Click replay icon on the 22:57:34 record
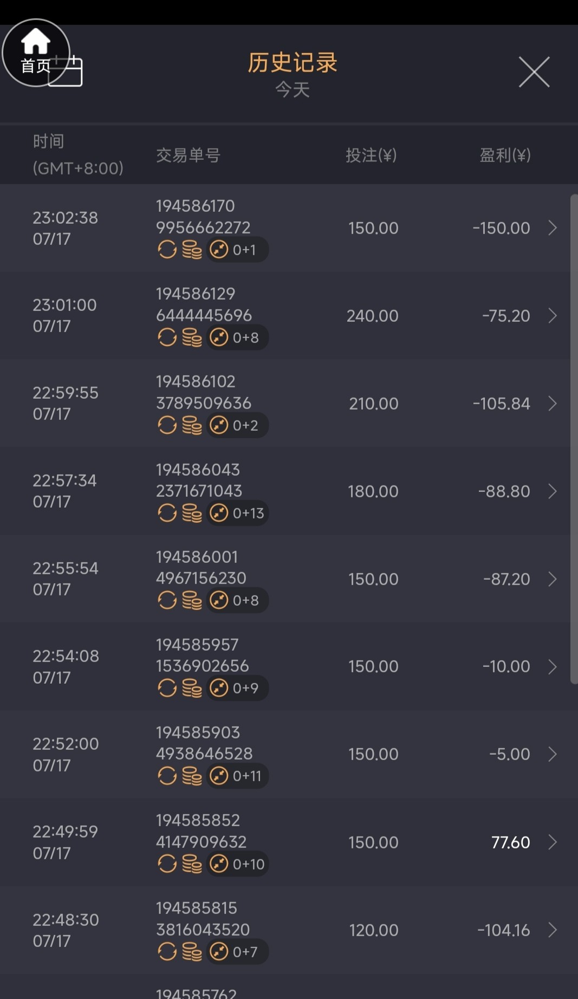Screen dimensions: 578x999 pos(167,513)
